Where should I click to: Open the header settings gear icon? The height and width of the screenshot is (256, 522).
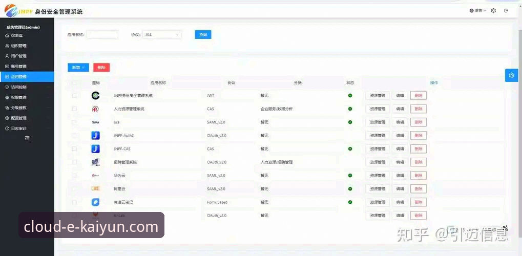pos(493,11)
